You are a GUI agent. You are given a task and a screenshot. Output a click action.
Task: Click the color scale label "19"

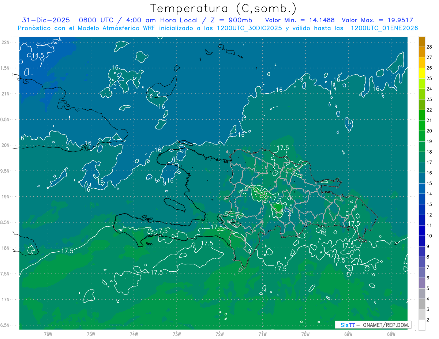click(x=429, y=142)
